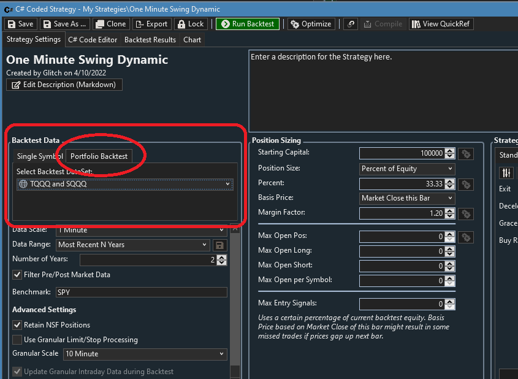Disable Retain NSF Positions checkbox
Screen dimensions: 518x379
click(x=17, y=325)
